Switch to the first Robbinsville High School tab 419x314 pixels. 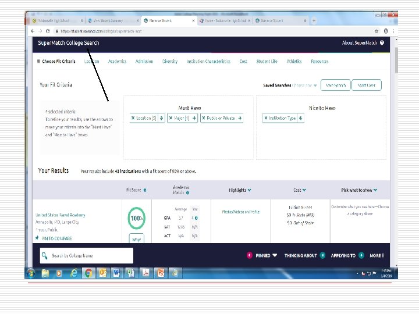pyautogui.click(x=56, y=20)
